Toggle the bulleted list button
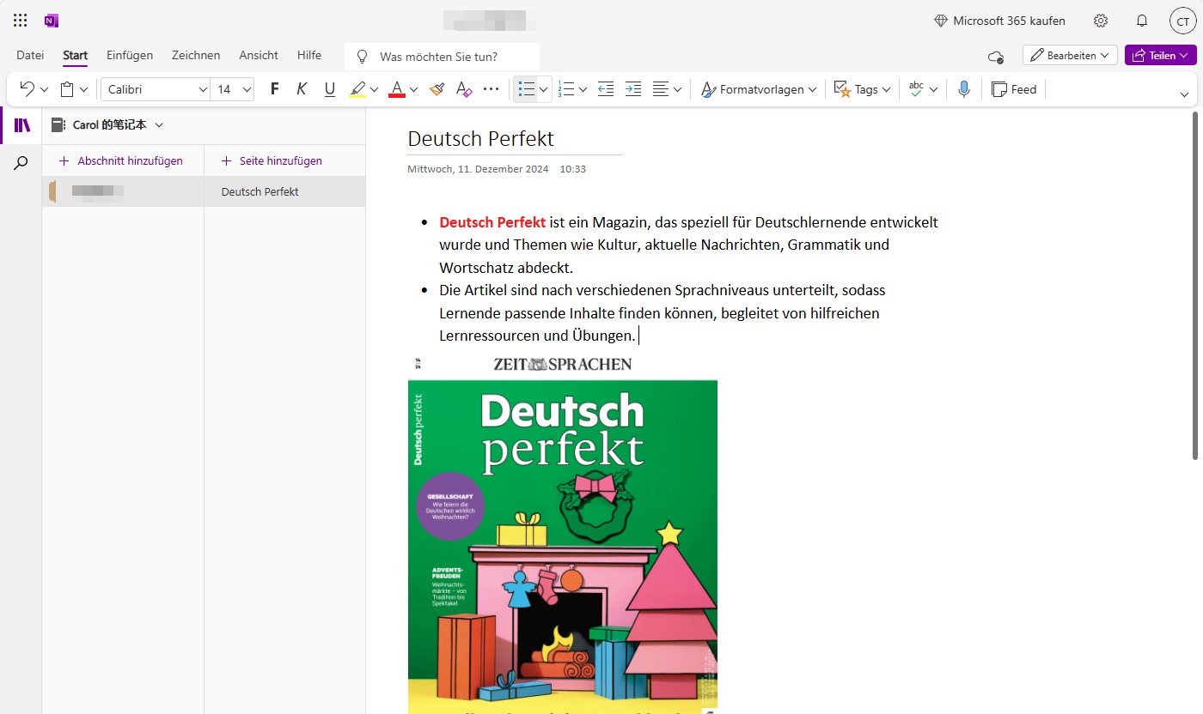 coord(527,89)
